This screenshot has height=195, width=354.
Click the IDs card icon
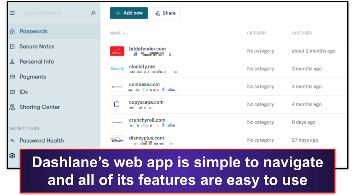coord(12,92)
